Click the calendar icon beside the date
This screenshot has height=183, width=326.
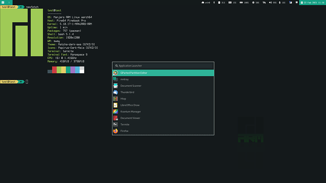pyautogui.click(x=302, y=2)
